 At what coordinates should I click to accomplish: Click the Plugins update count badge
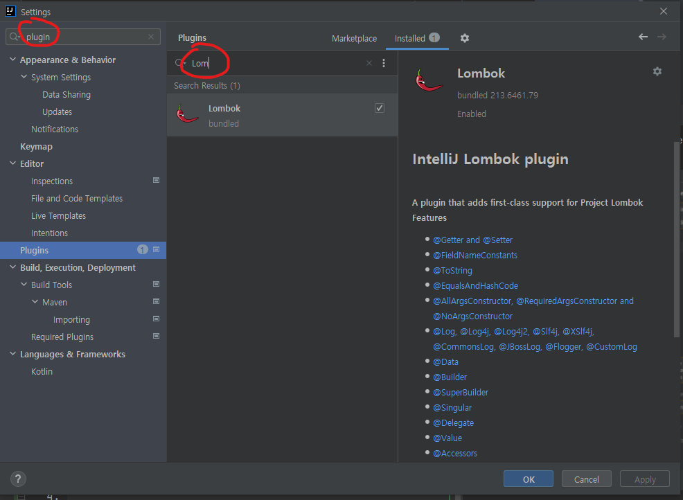click(143, 249)
